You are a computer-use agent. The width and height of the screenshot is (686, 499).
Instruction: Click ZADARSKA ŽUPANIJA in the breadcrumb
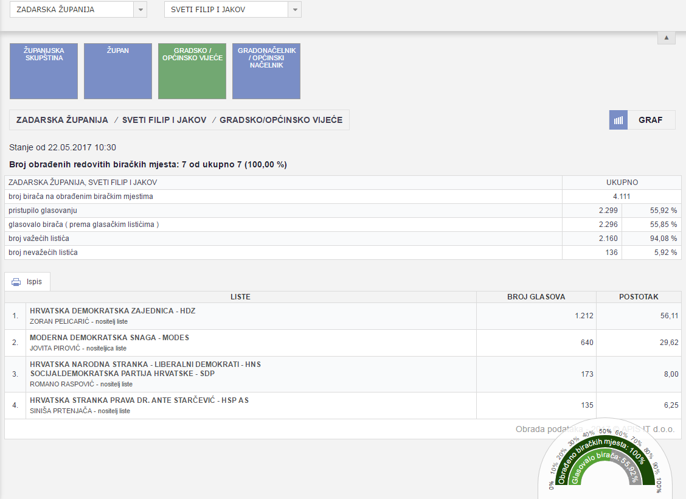pyautogui.click(x=62, y=120)
